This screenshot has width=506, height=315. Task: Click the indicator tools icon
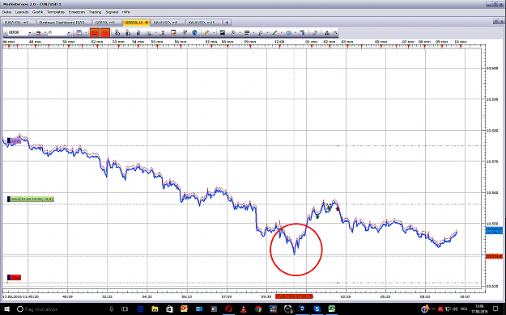[185, 32]
